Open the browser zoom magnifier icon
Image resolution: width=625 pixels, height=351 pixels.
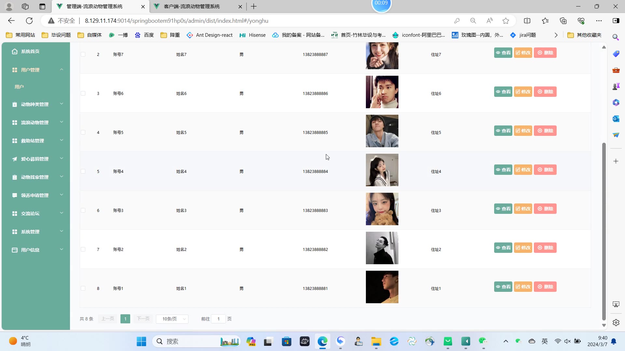point(473,21)
